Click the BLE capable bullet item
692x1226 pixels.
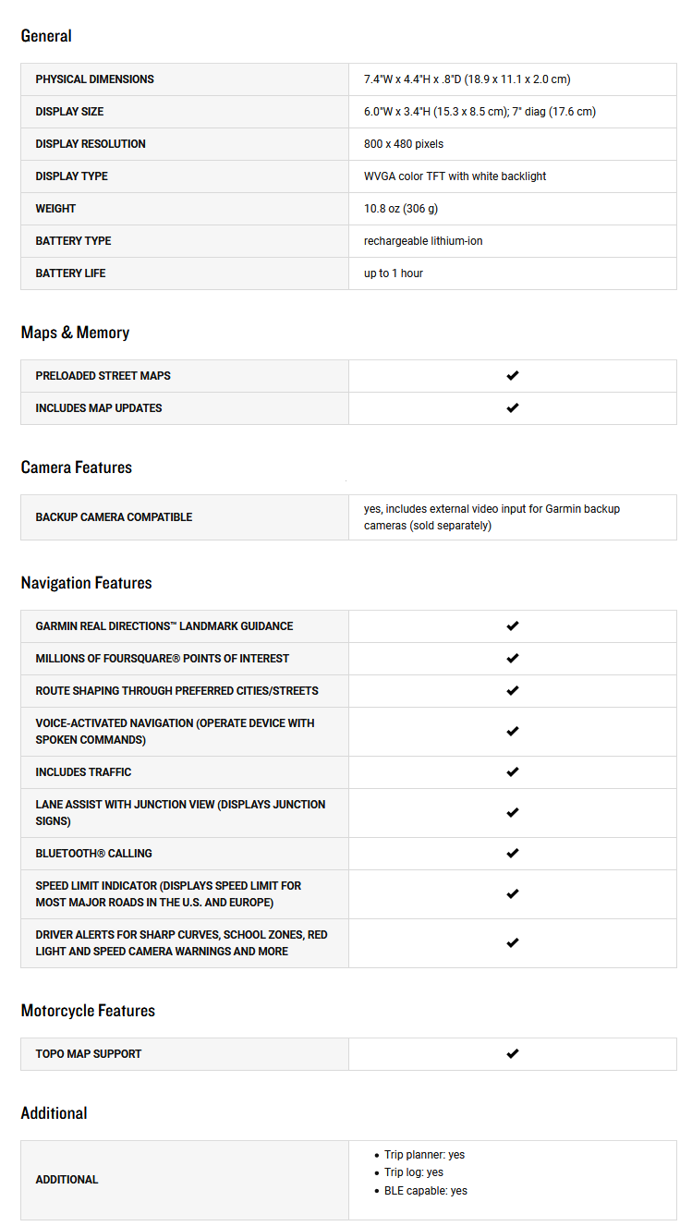click(425, 1191)
